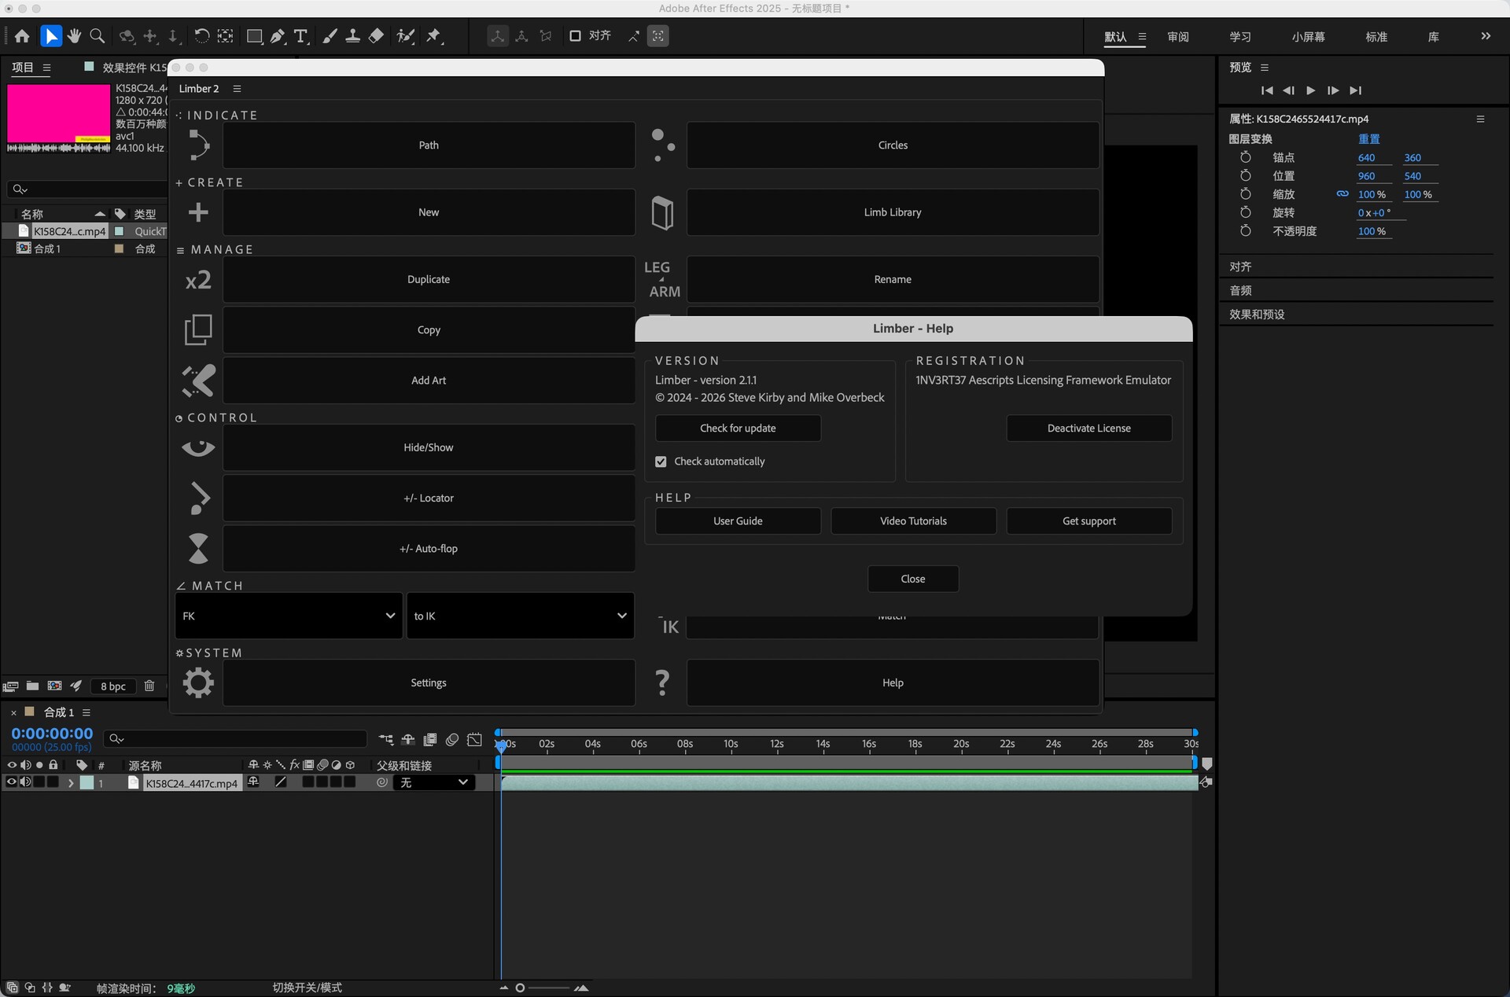The width and height of the screenshot is (1510, 997).
Task: Delete selected item with trash icon
Action: [149, 686]
